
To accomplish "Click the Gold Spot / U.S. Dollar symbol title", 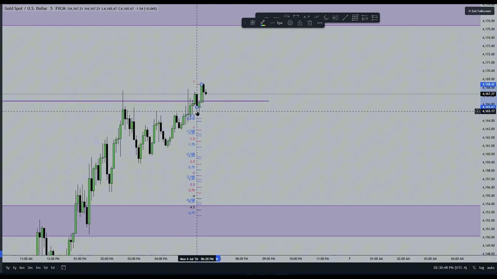I will [x=26, y=9].
